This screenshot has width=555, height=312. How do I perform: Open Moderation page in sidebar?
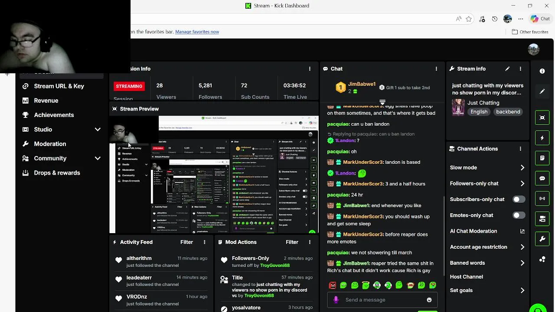point(50,144)
